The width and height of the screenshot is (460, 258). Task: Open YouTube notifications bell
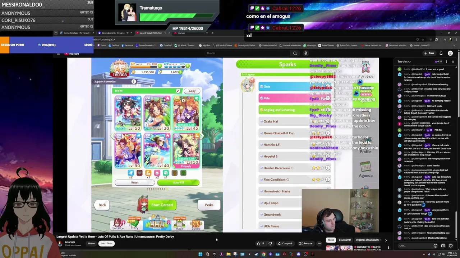pos(441,53)
